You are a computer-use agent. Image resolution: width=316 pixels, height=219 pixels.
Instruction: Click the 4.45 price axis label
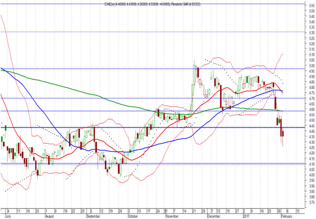click(x=312, y=126)
